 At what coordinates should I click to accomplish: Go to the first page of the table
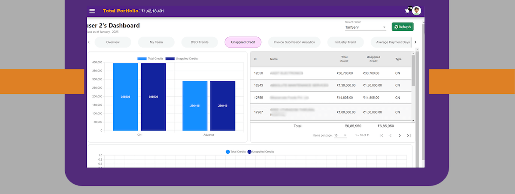(x=381, y=135)
